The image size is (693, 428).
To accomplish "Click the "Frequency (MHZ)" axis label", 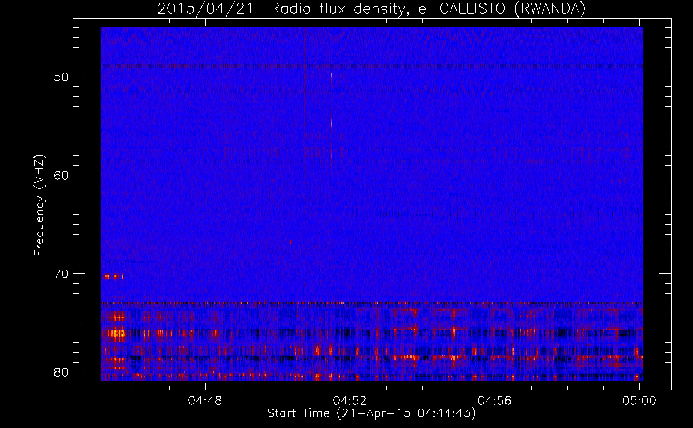I will click(39, 205).
